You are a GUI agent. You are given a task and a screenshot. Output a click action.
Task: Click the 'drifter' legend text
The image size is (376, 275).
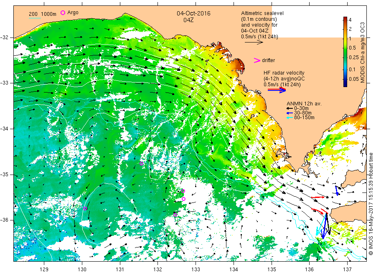[x=268, y=60]
